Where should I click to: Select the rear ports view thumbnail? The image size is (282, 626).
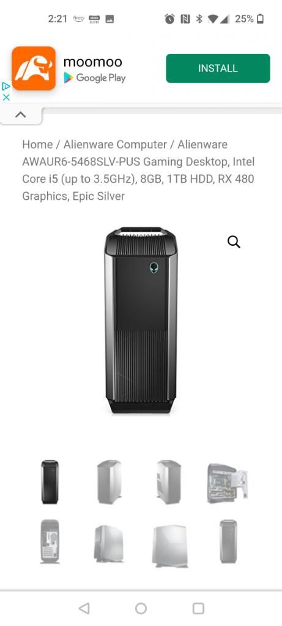point(50,542)
